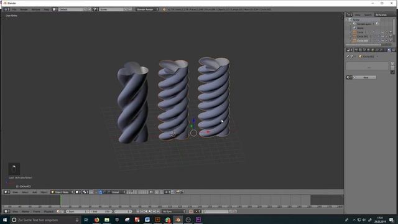Toggle the pin icon in properties breadcrumb
This screenshot has height=224, width=398.
[x=348, y=57]
